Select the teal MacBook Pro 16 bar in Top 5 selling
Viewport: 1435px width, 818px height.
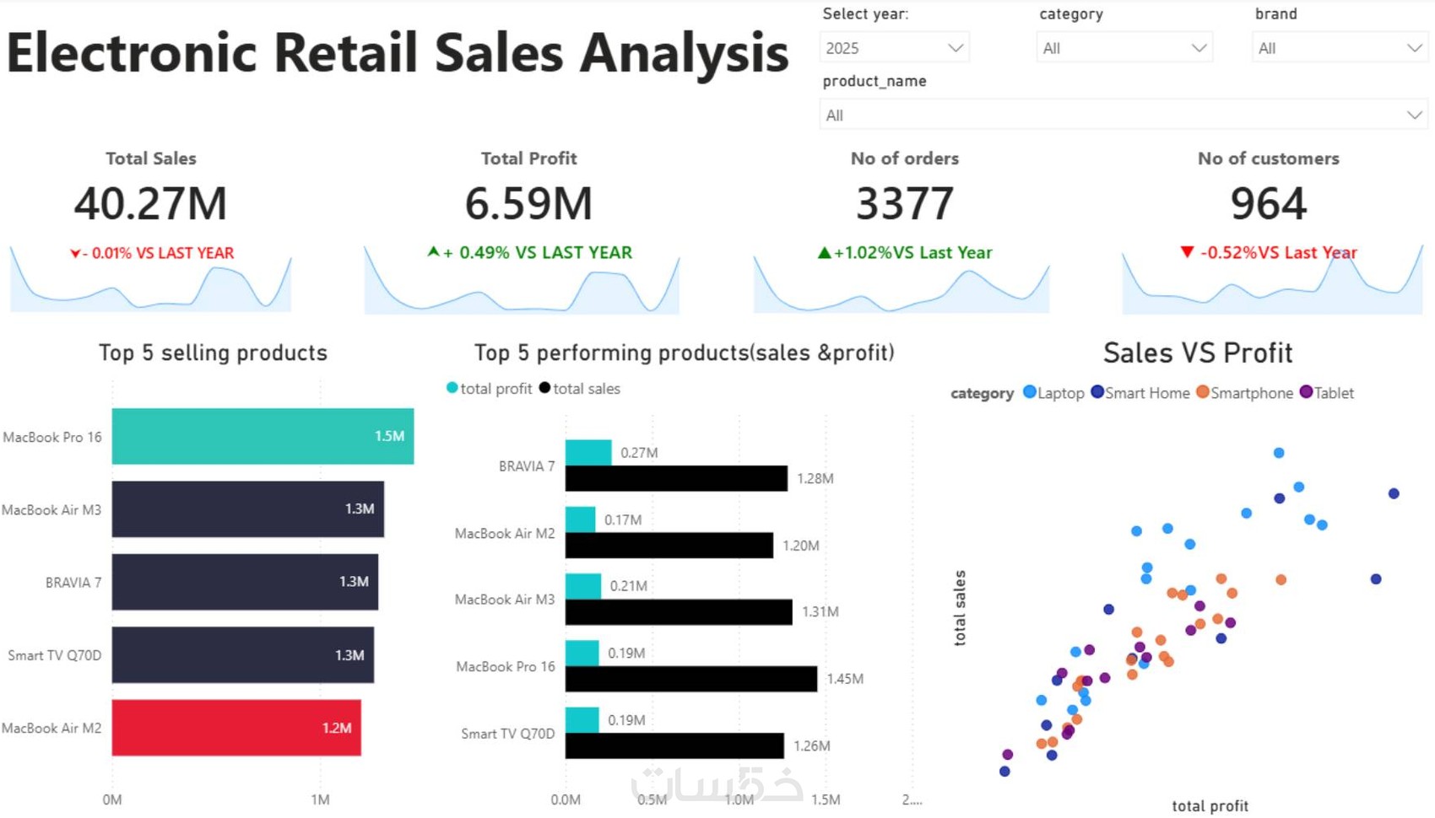(263, 436)
